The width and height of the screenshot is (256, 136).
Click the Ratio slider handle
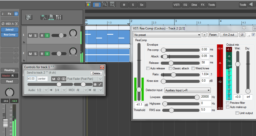[173, 75]
